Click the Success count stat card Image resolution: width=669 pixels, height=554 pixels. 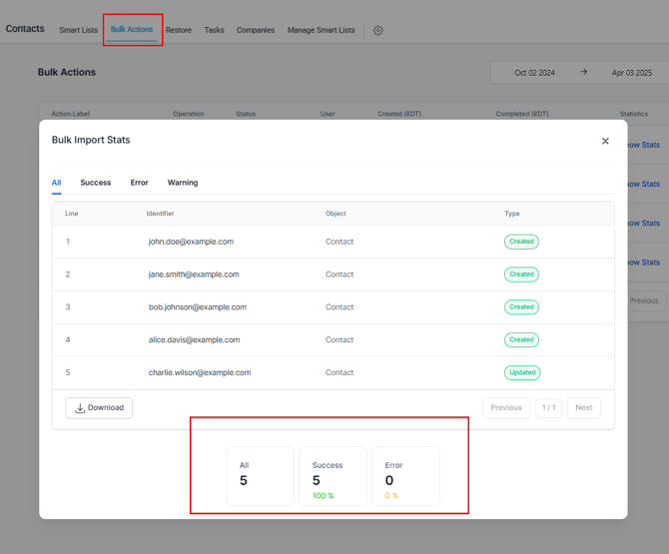[333, 476]
